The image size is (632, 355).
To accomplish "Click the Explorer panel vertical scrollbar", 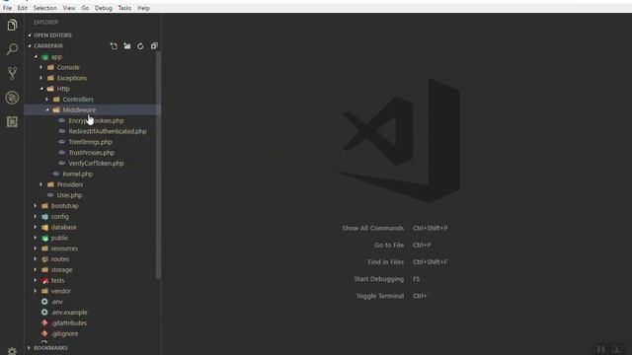I will pyautogui.click(x=158, y=165).
